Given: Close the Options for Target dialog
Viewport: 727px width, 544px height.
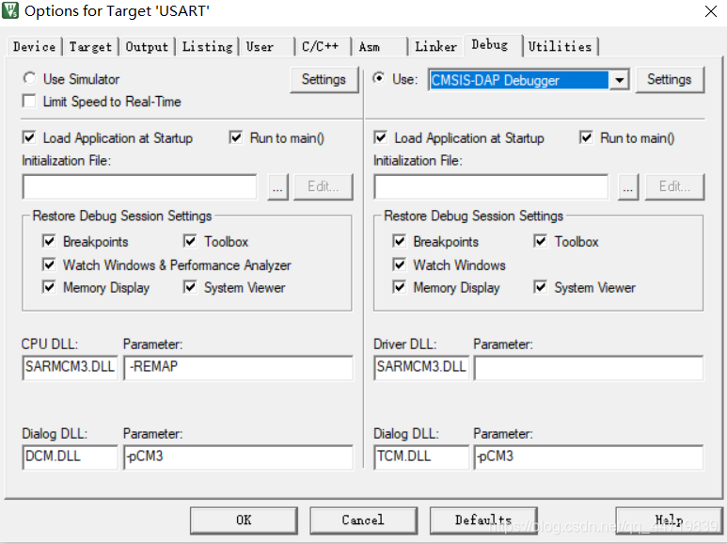Looking at the screenshot, I should click(x=710, y=11).
